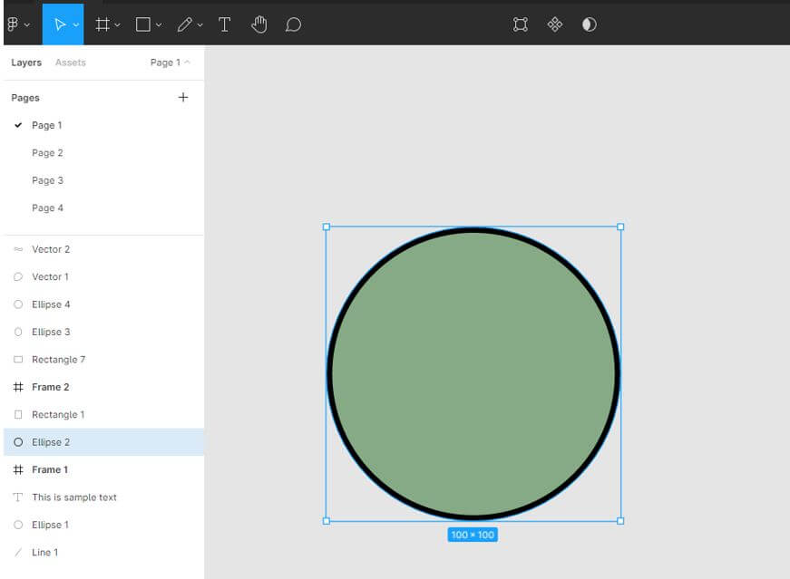Select the Rectangle 7 layer
Viewport: 790px width, 579px height.
coord(58,360)
